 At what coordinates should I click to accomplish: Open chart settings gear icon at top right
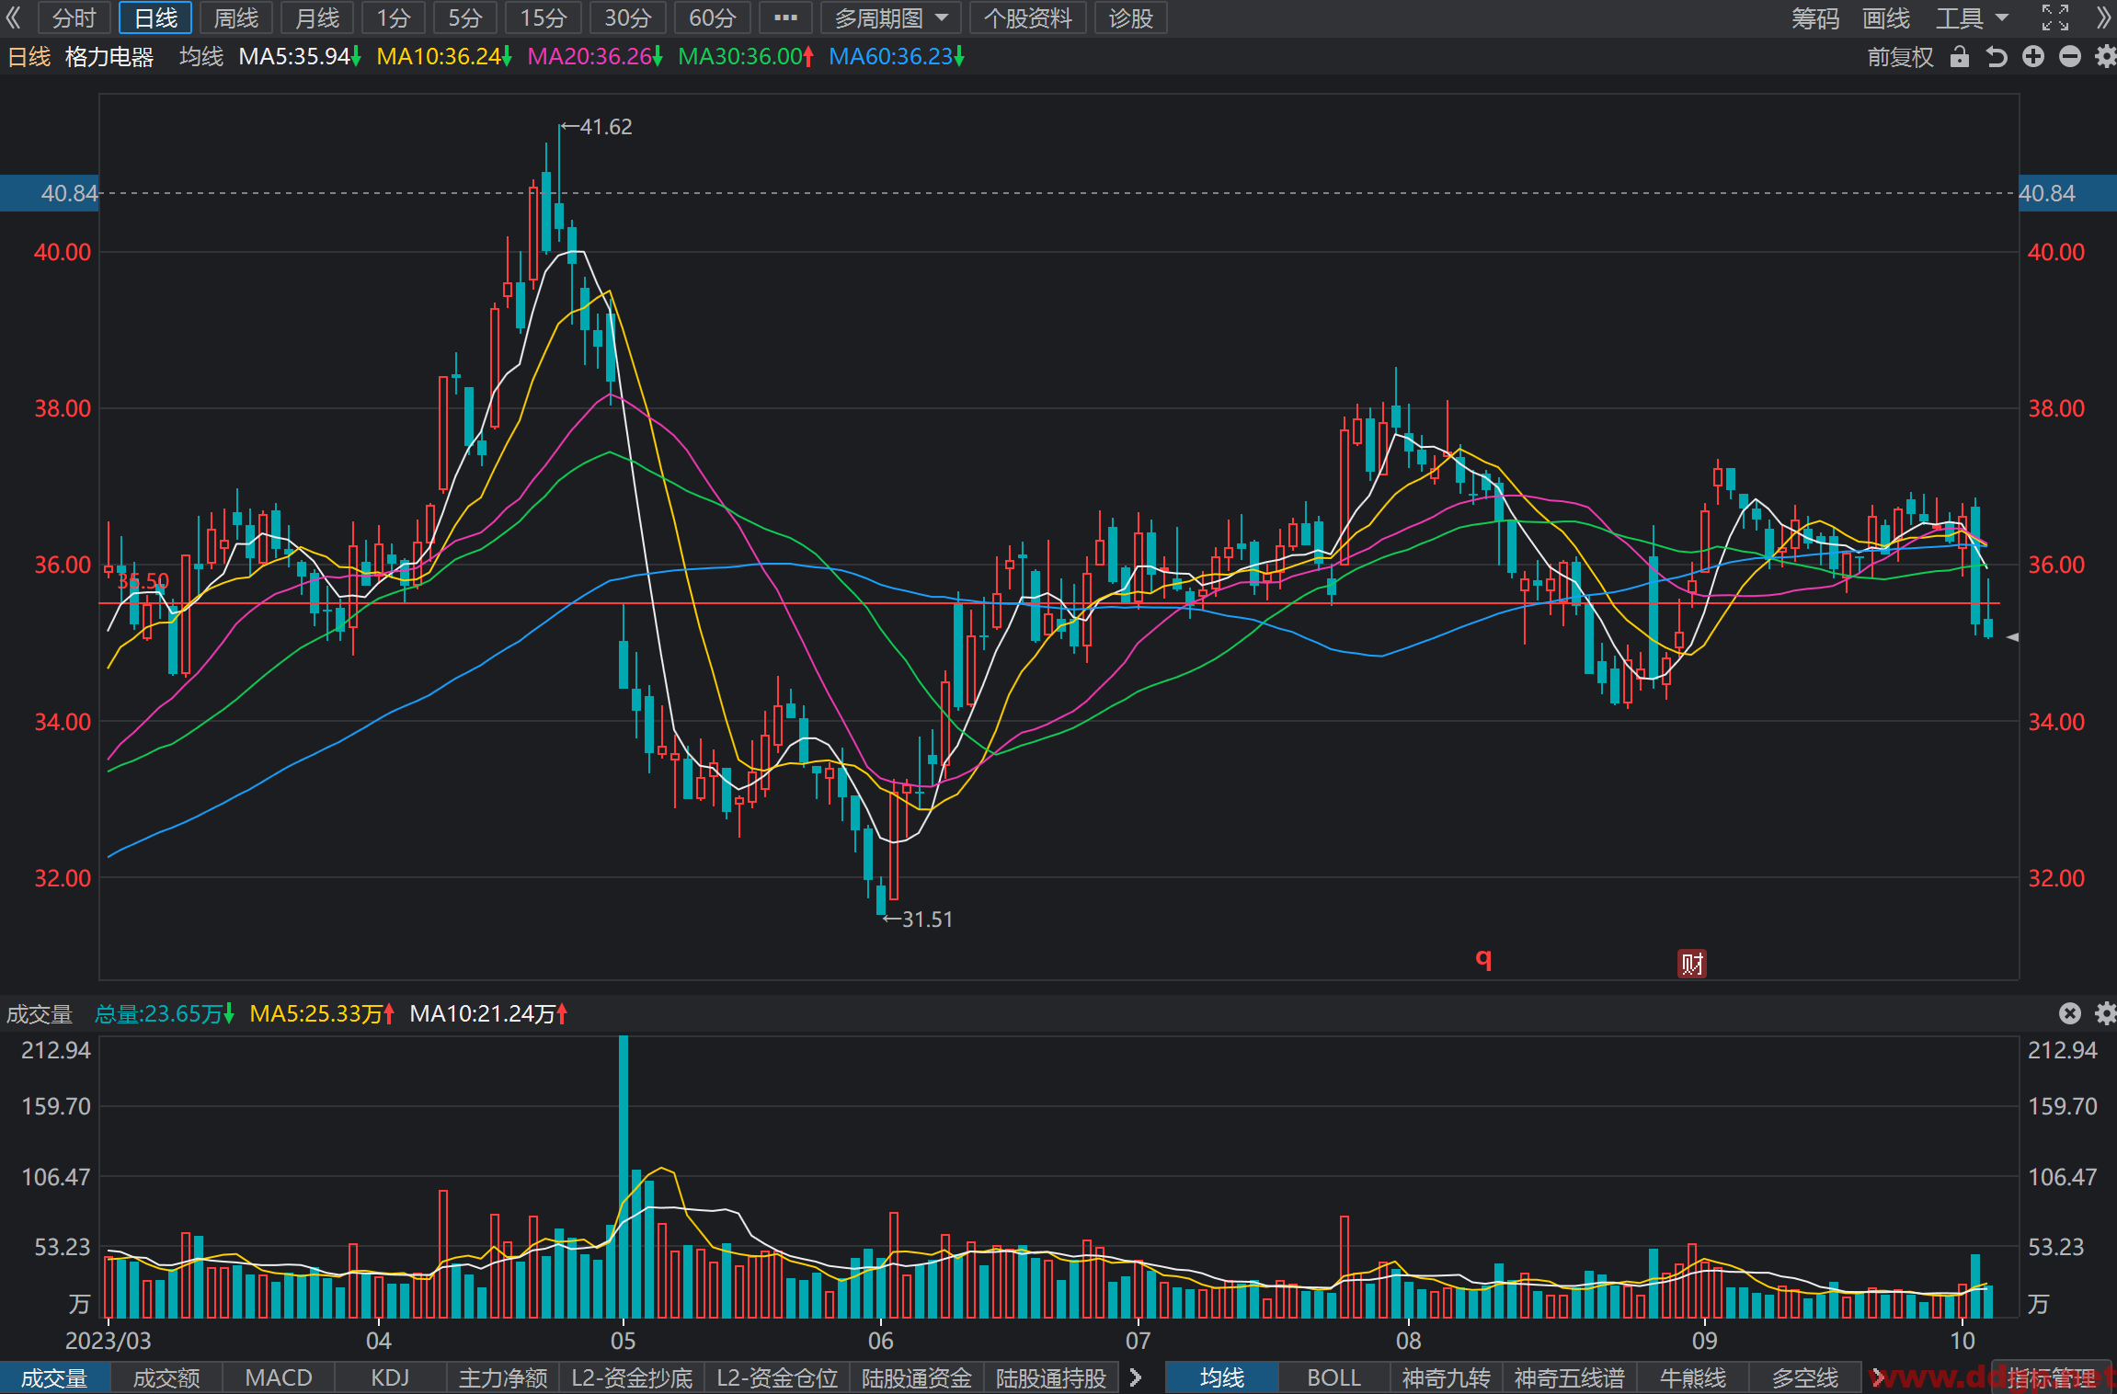tap(2106, 57)
